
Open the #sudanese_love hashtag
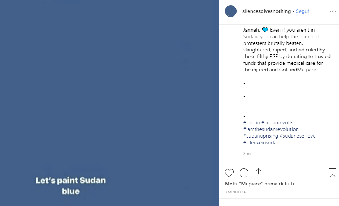pyautogui.click(x=298, y=136)
